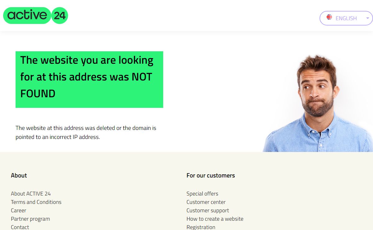Click the For our customers heading

pos(211,175)
